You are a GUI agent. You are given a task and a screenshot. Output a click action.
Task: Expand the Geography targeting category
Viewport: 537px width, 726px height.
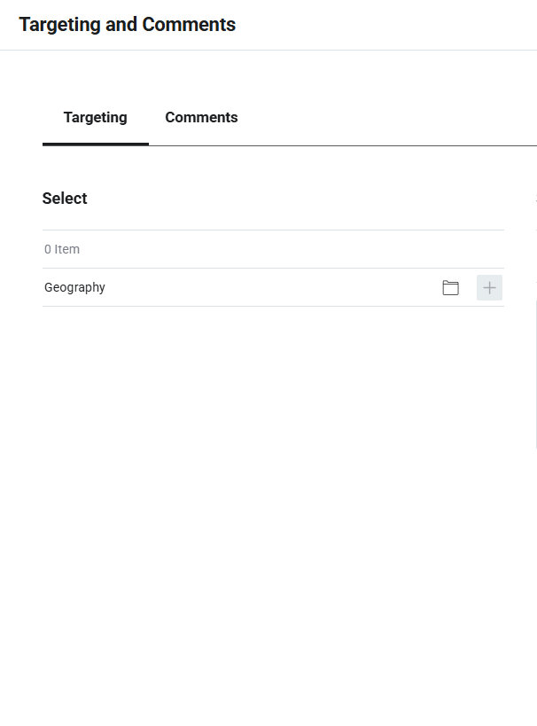coord(451,288)
